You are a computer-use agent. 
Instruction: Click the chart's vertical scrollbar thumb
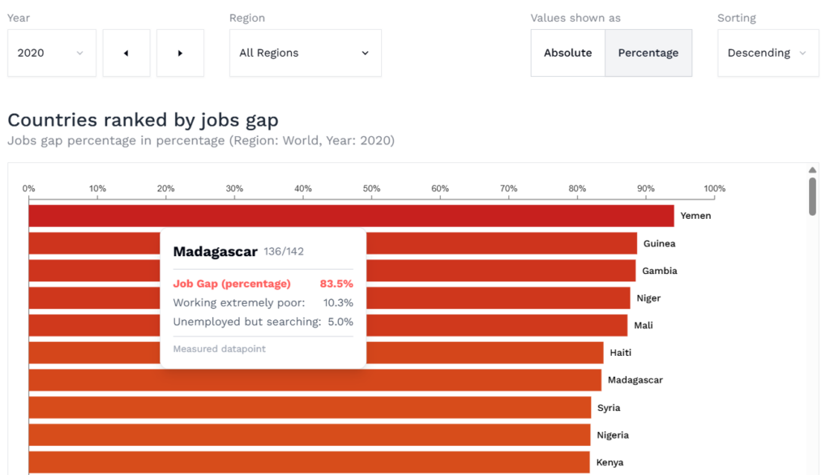pyautogui.click(x=812, y=196)
